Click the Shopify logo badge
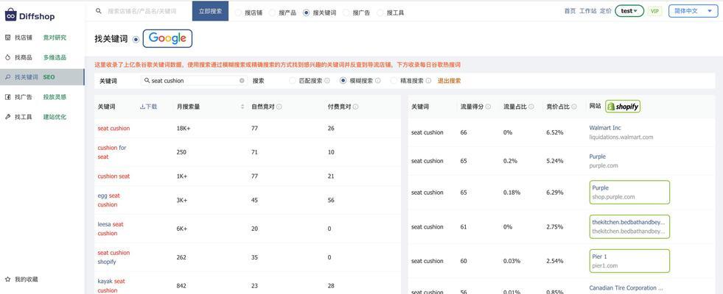Image resolution: width=723 pixels, height=294 pixels. pyautogui.click(x=623, y=107)
